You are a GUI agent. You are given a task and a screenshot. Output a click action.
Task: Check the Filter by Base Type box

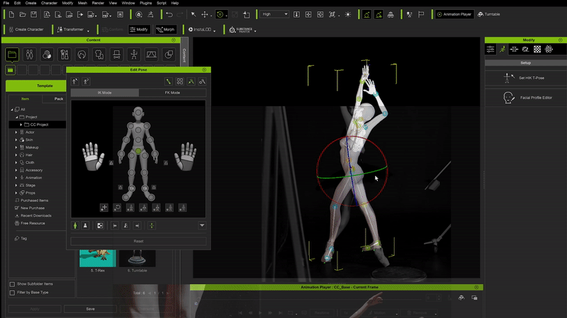12,292
